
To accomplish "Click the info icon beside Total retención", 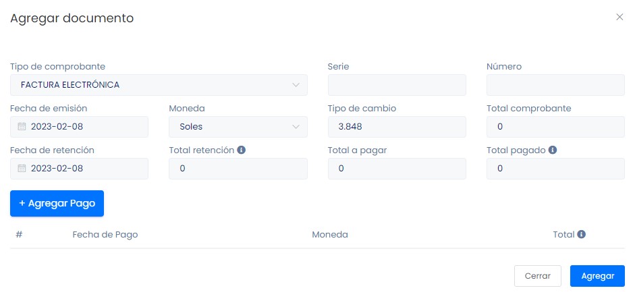I will (242, 150).
